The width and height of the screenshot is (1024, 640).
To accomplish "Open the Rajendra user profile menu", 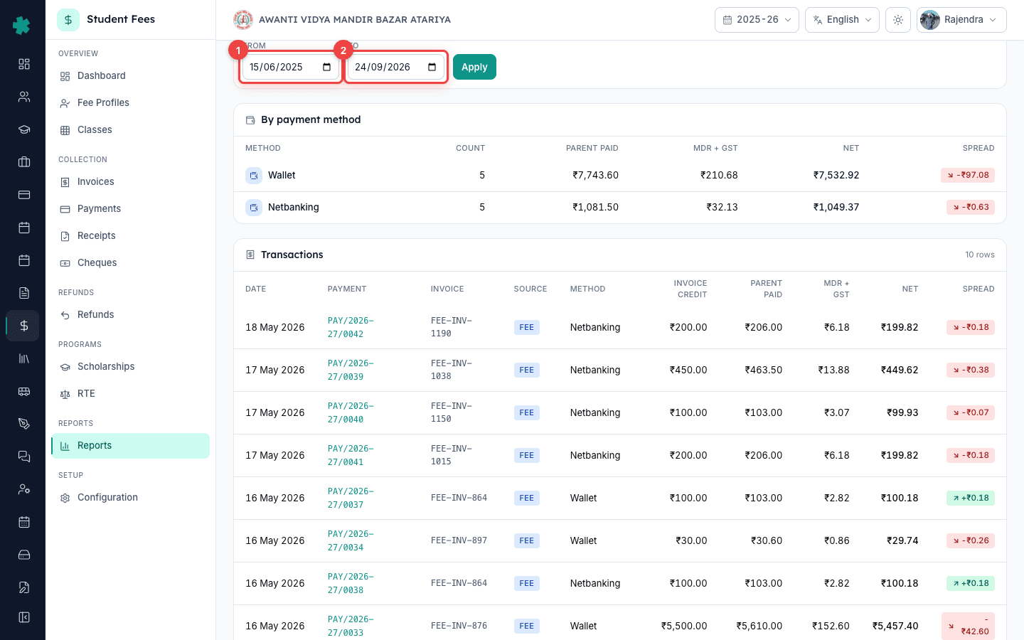I will 961,20.
